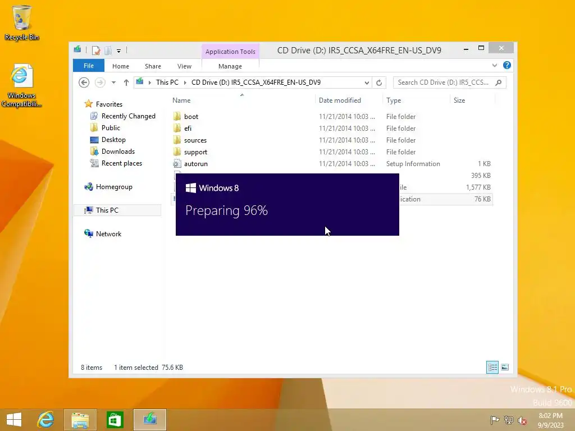Launch Internet Explorer from taskbar

(x=46, y=420)
